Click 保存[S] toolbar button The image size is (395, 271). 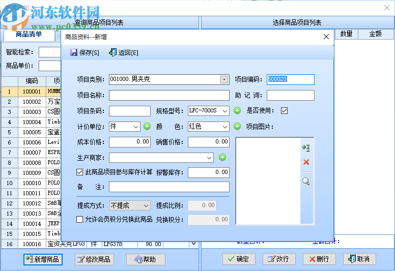[84, 52]
